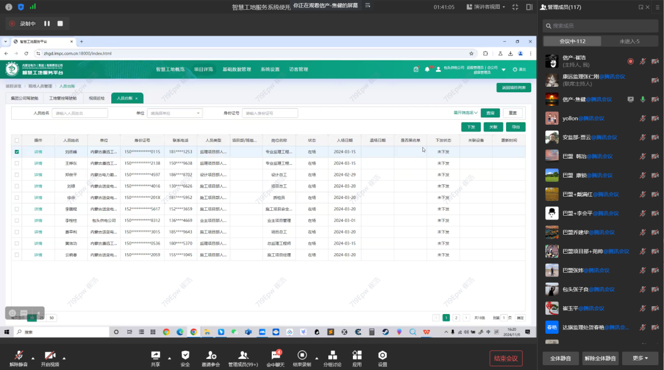
Task: Open the 应用 apps panel
Action: pos(357,358)
